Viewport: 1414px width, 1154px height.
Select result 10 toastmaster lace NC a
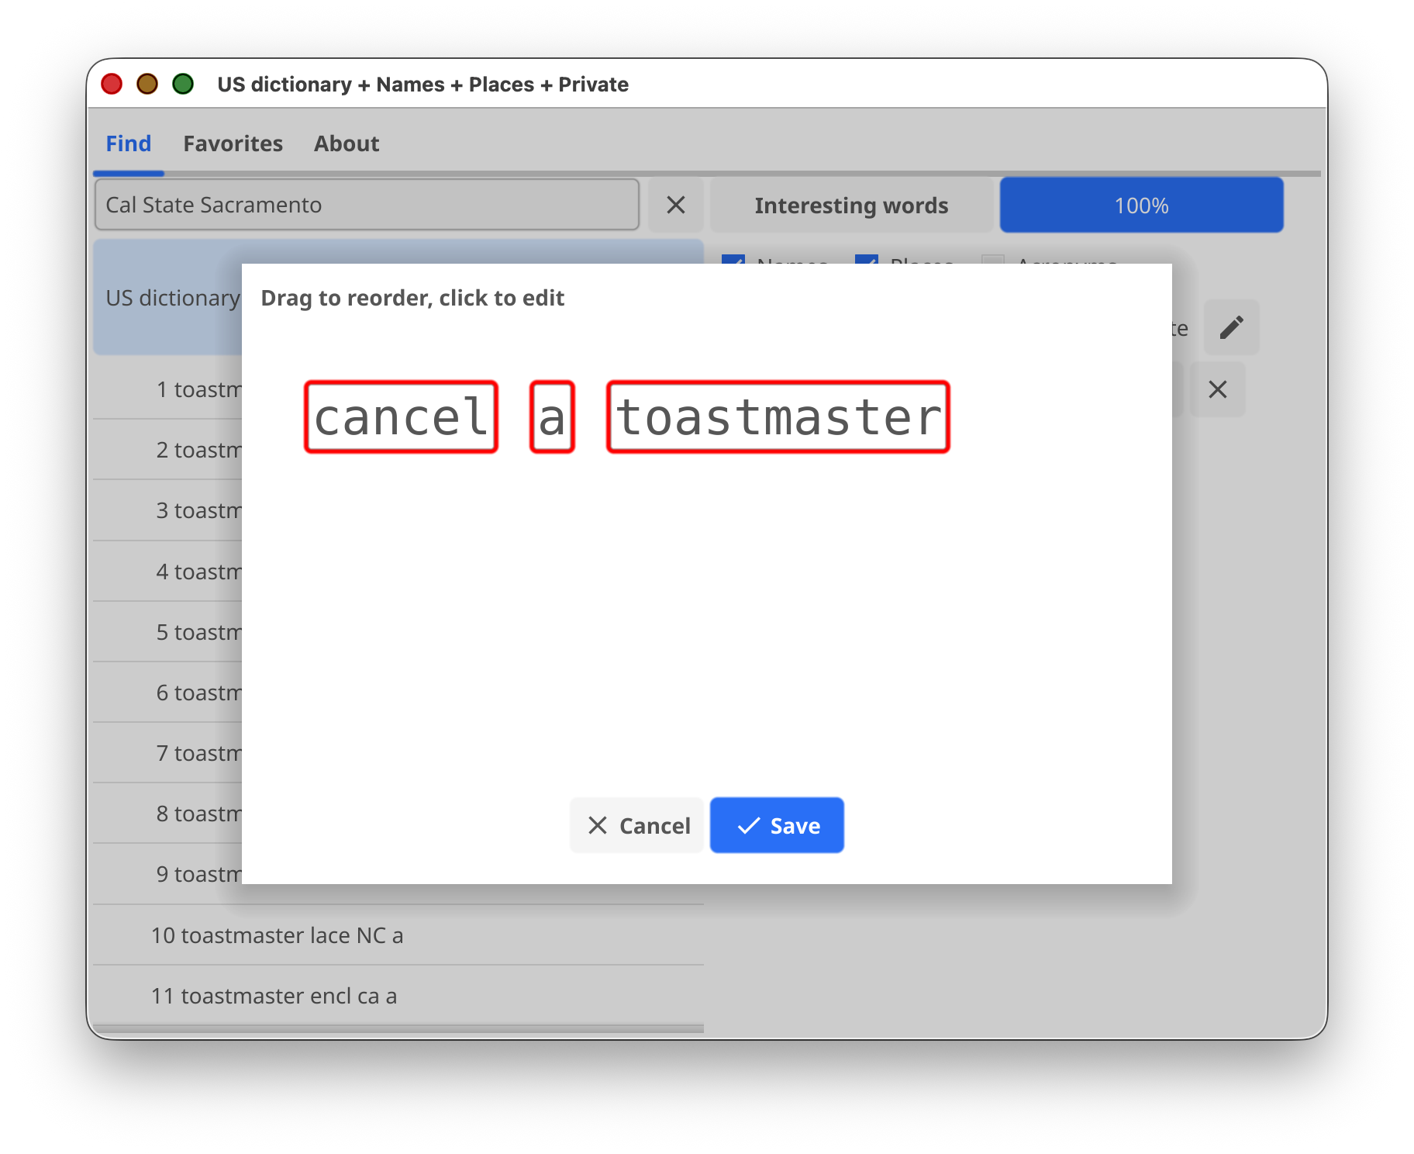(x=277, y=935)
